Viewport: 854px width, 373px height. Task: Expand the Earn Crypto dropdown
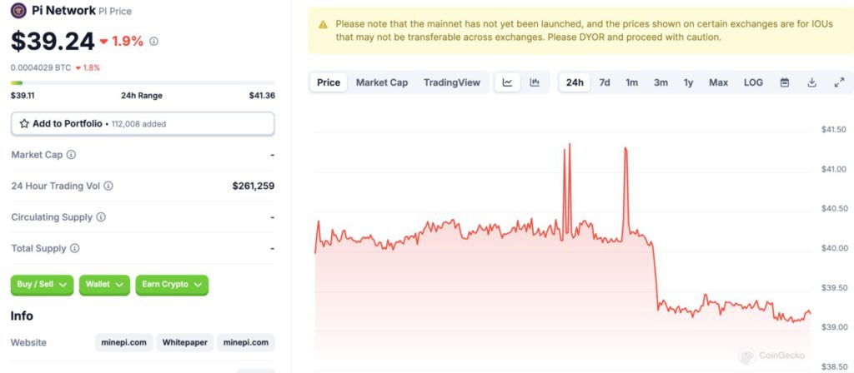(172, 285)
